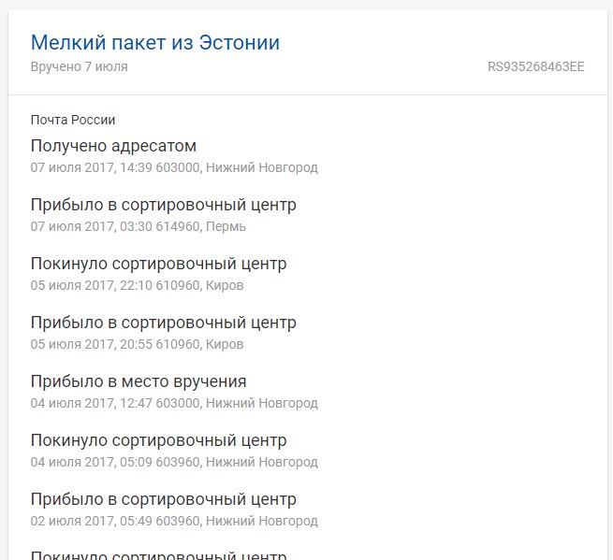The width and height of the screenshot is (613, 560).
Task: Select the "Прибыло в место вручения" event
Action: (x=139, y=382)
